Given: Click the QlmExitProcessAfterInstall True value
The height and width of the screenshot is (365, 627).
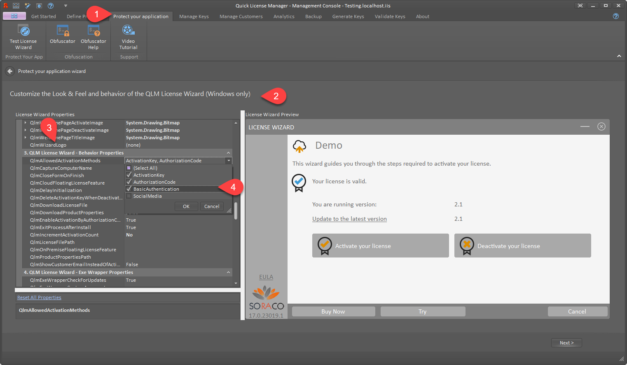Looking at the screenshot, I should [x=131, y=227].
